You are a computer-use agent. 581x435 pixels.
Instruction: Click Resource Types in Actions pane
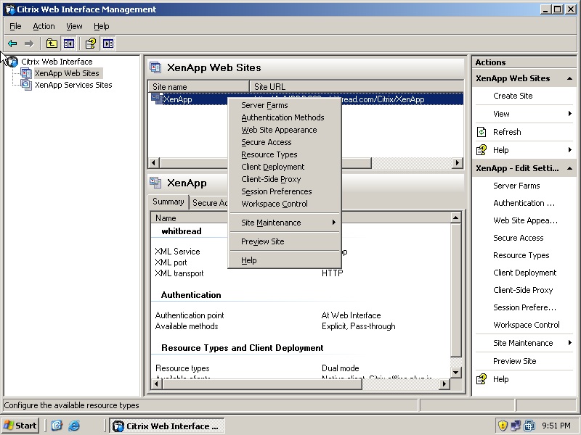click(x=521, y=255)
